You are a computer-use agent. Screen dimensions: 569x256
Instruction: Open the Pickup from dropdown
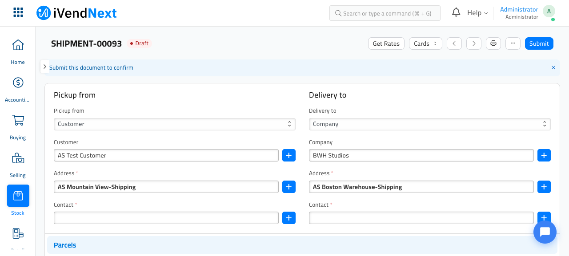tap(175, 124)
